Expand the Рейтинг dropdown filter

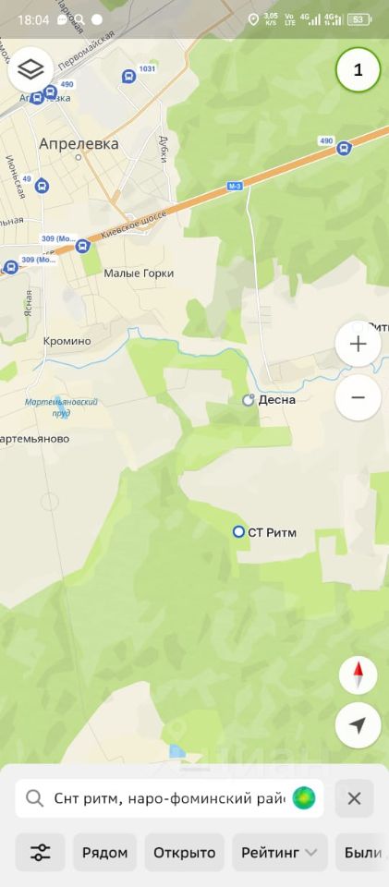click(x=280, y=852)
